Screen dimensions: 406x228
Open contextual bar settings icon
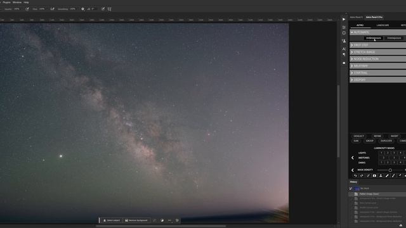pyautogui.click(x=177, y=220)
